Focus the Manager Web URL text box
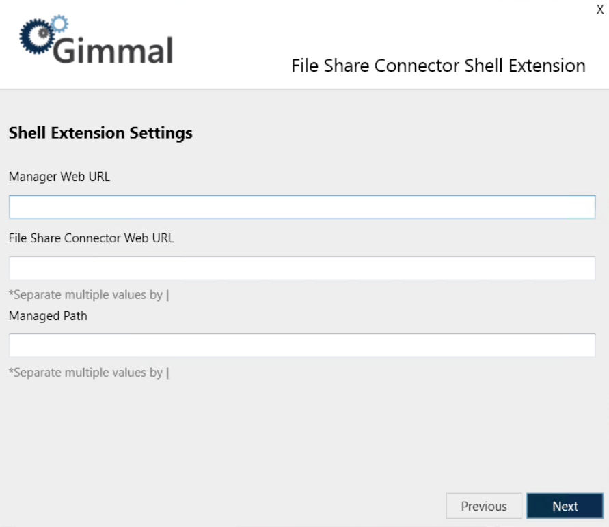The width and height of the screenshot is (609, 527). [x=302, y=207]
